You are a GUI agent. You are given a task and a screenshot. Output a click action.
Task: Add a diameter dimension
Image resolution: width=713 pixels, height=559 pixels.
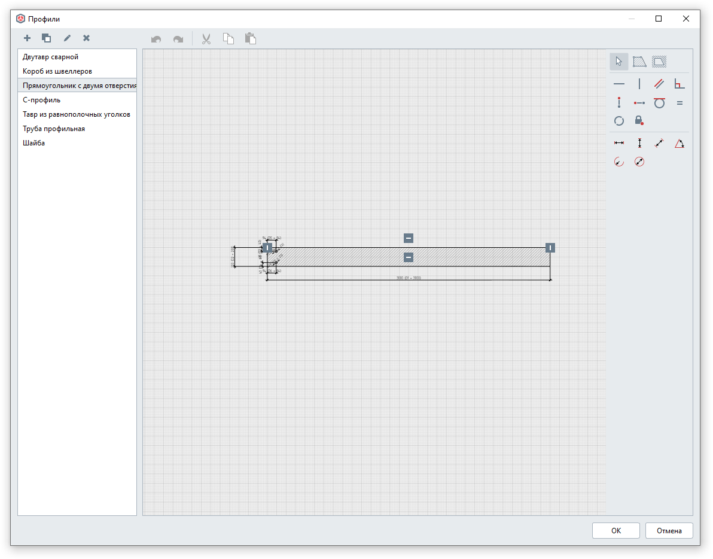point(639,162)
